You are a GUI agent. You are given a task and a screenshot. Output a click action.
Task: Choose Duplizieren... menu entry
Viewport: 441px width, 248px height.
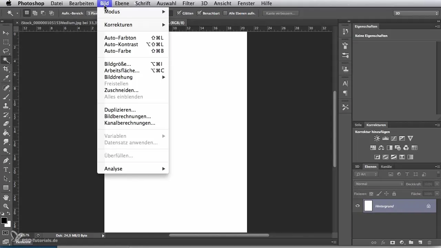(x=133, y=110)
